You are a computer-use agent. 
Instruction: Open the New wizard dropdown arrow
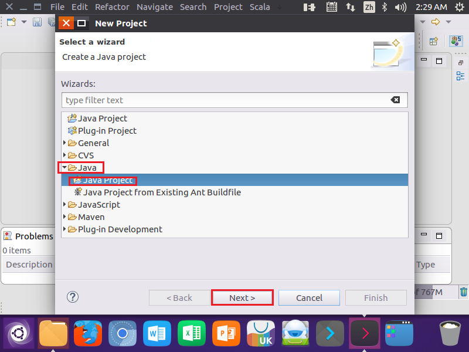pyautogui.click(x=24, y=22)
